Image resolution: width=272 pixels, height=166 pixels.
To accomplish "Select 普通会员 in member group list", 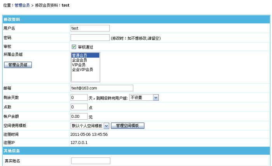I will [x=80, y=56].
